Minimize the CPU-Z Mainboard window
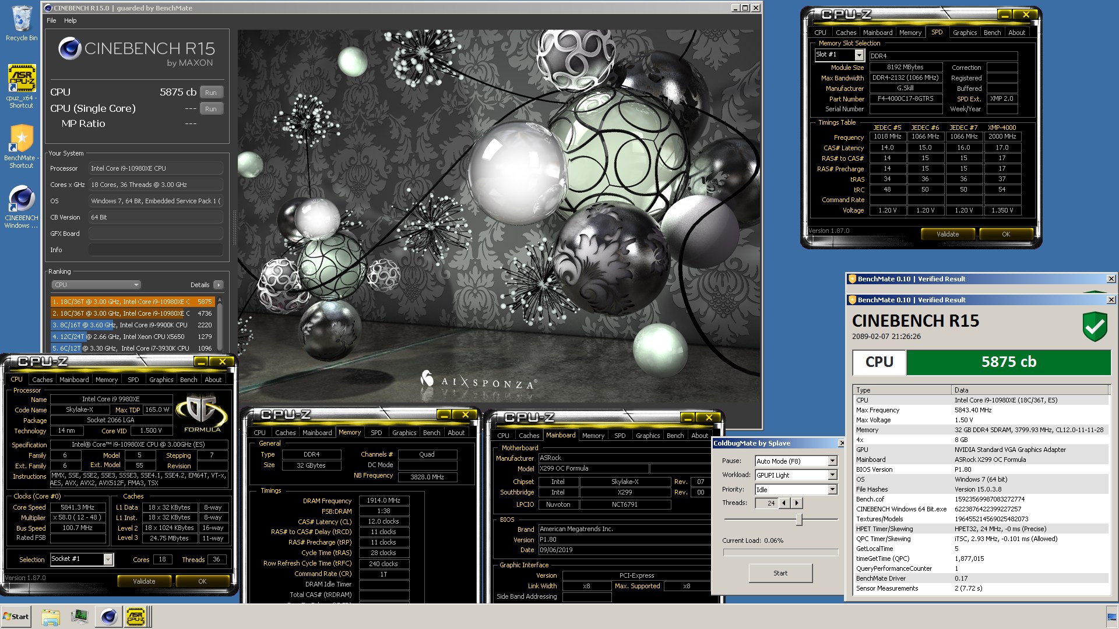Screen dimensions: 1119x629 pos(688,418)
